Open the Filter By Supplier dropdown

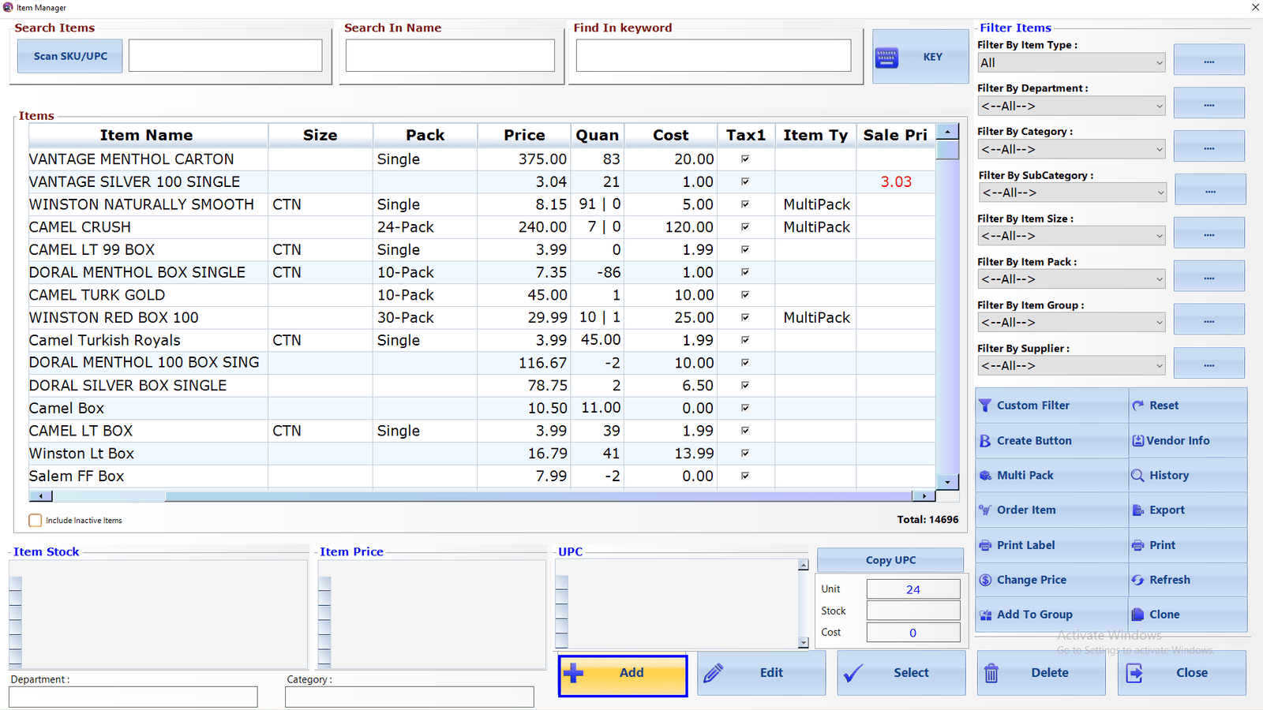(1071, 365)
